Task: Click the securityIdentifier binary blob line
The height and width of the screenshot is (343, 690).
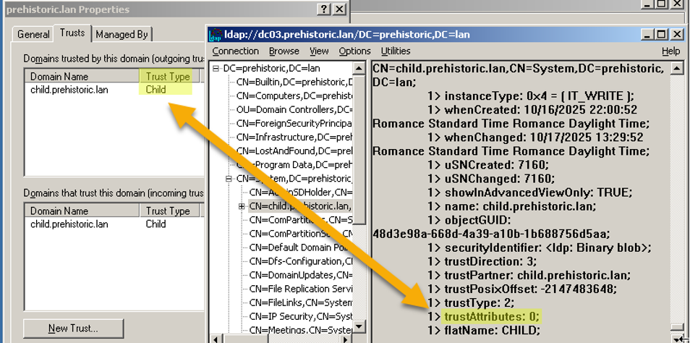Action: click(x=540, y=247)
